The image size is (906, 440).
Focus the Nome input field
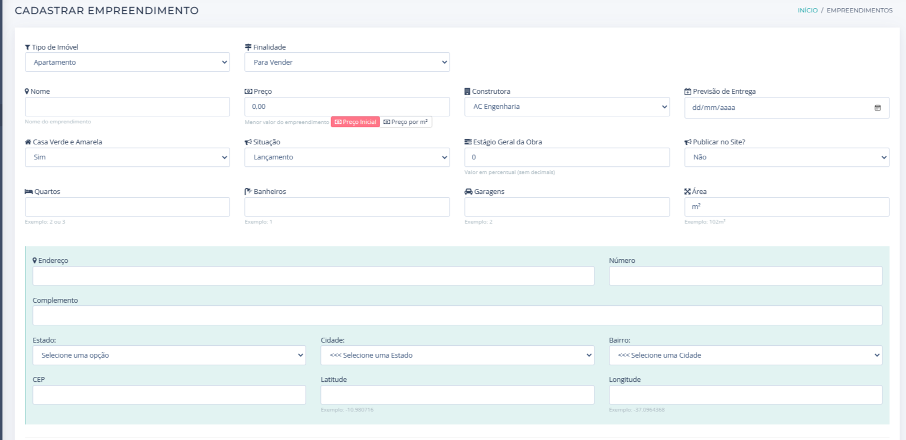[127, 107]
